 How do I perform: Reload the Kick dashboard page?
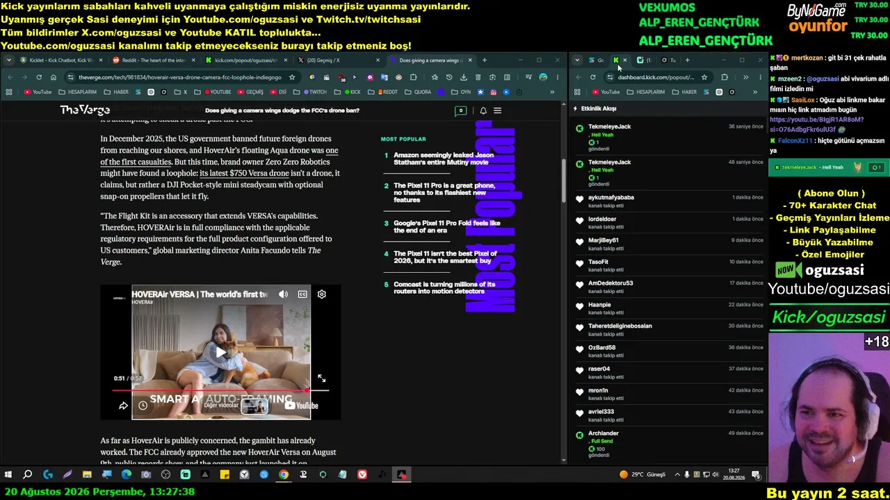[x=592, y=77]
